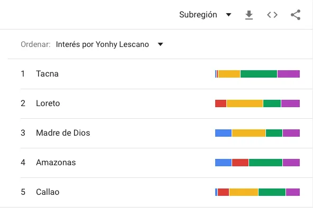
Task: Click the share icon
Action: coord(296,15)
